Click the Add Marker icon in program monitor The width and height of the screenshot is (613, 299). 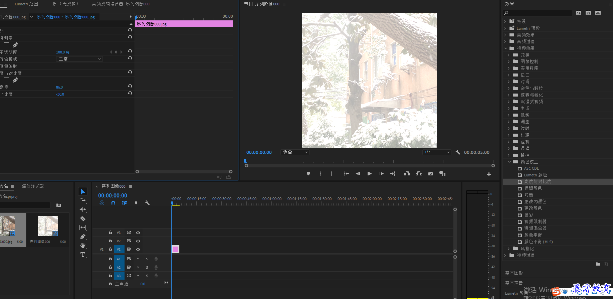pos(308,174)
